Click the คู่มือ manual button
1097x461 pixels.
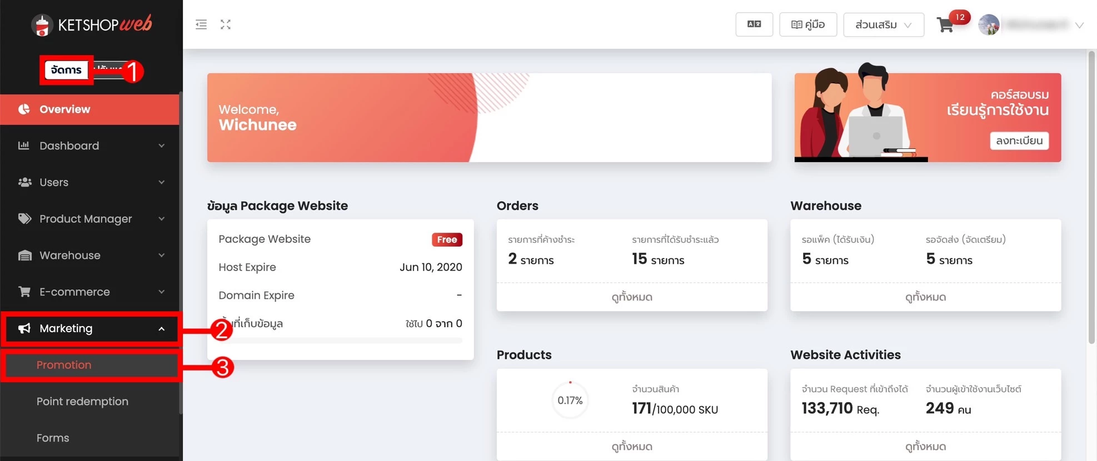tap(807, 24)
